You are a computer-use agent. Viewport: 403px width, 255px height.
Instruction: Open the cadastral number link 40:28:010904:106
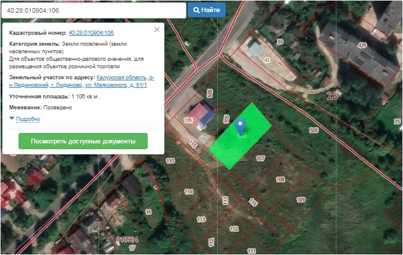tap(91, 33)
